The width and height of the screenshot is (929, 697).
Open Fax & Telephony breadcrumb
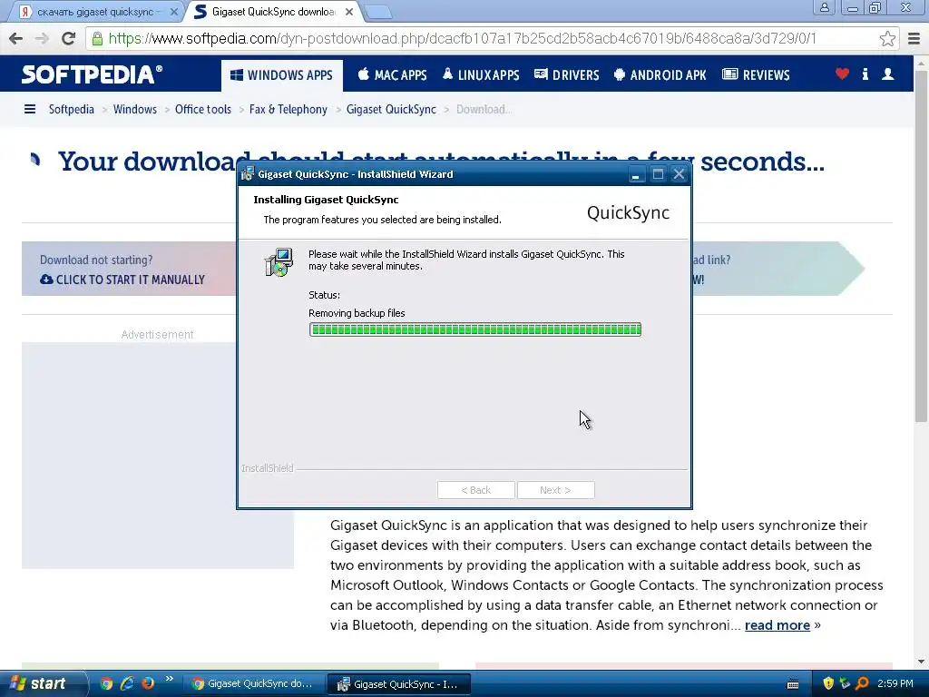288,109
